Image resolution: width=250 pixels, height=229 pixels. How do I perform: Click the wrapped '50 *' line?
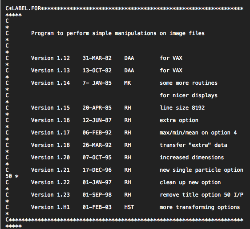point(12,176)
